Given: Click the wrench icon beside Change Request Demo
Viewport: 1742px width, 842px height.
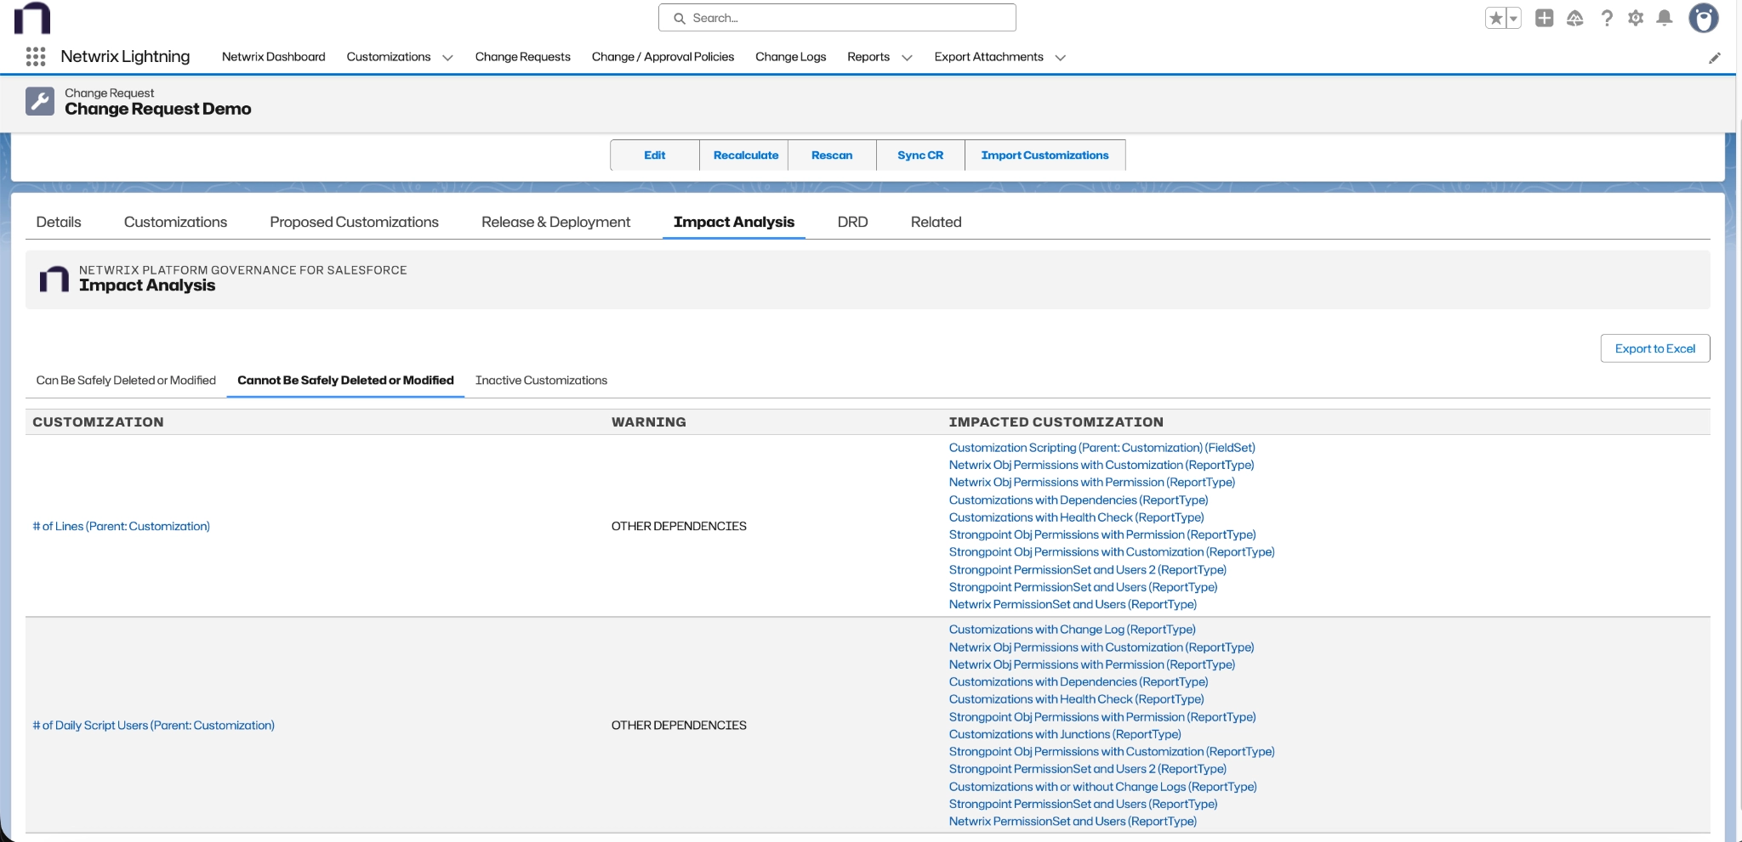Looking at the screenshot, I should (39, 102).
